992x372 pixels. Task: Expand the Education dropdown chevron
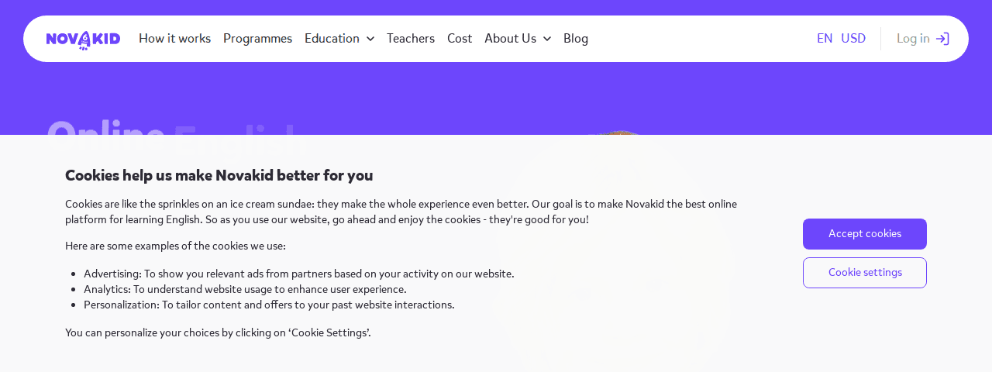(x=370, y=39)
